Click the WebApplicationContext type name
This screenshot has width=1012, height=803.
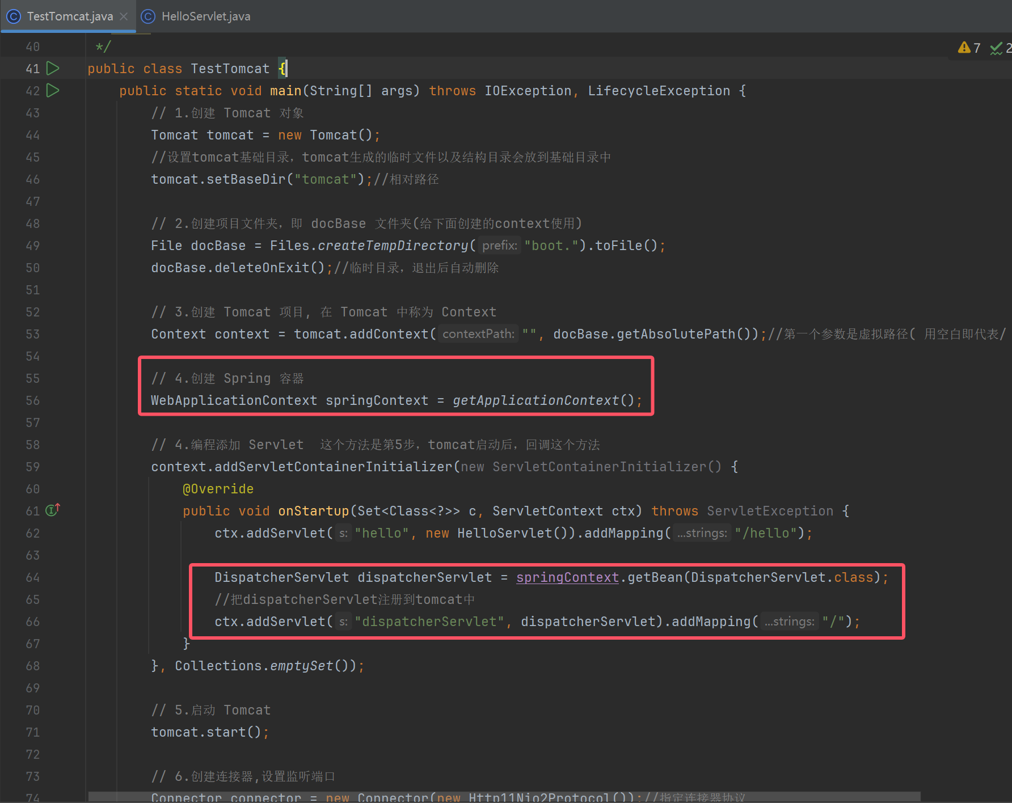[x=234, y=400]
